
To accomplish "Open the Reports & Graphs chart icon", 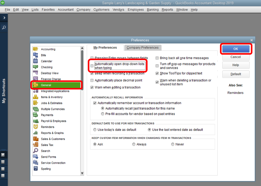I will 36,133.
